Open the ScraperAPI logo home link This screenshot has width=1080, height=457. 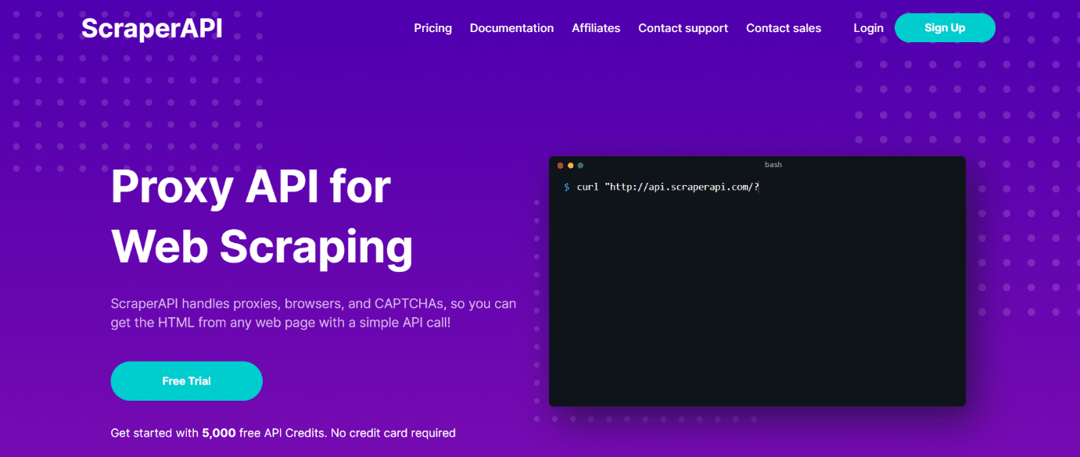152,28
